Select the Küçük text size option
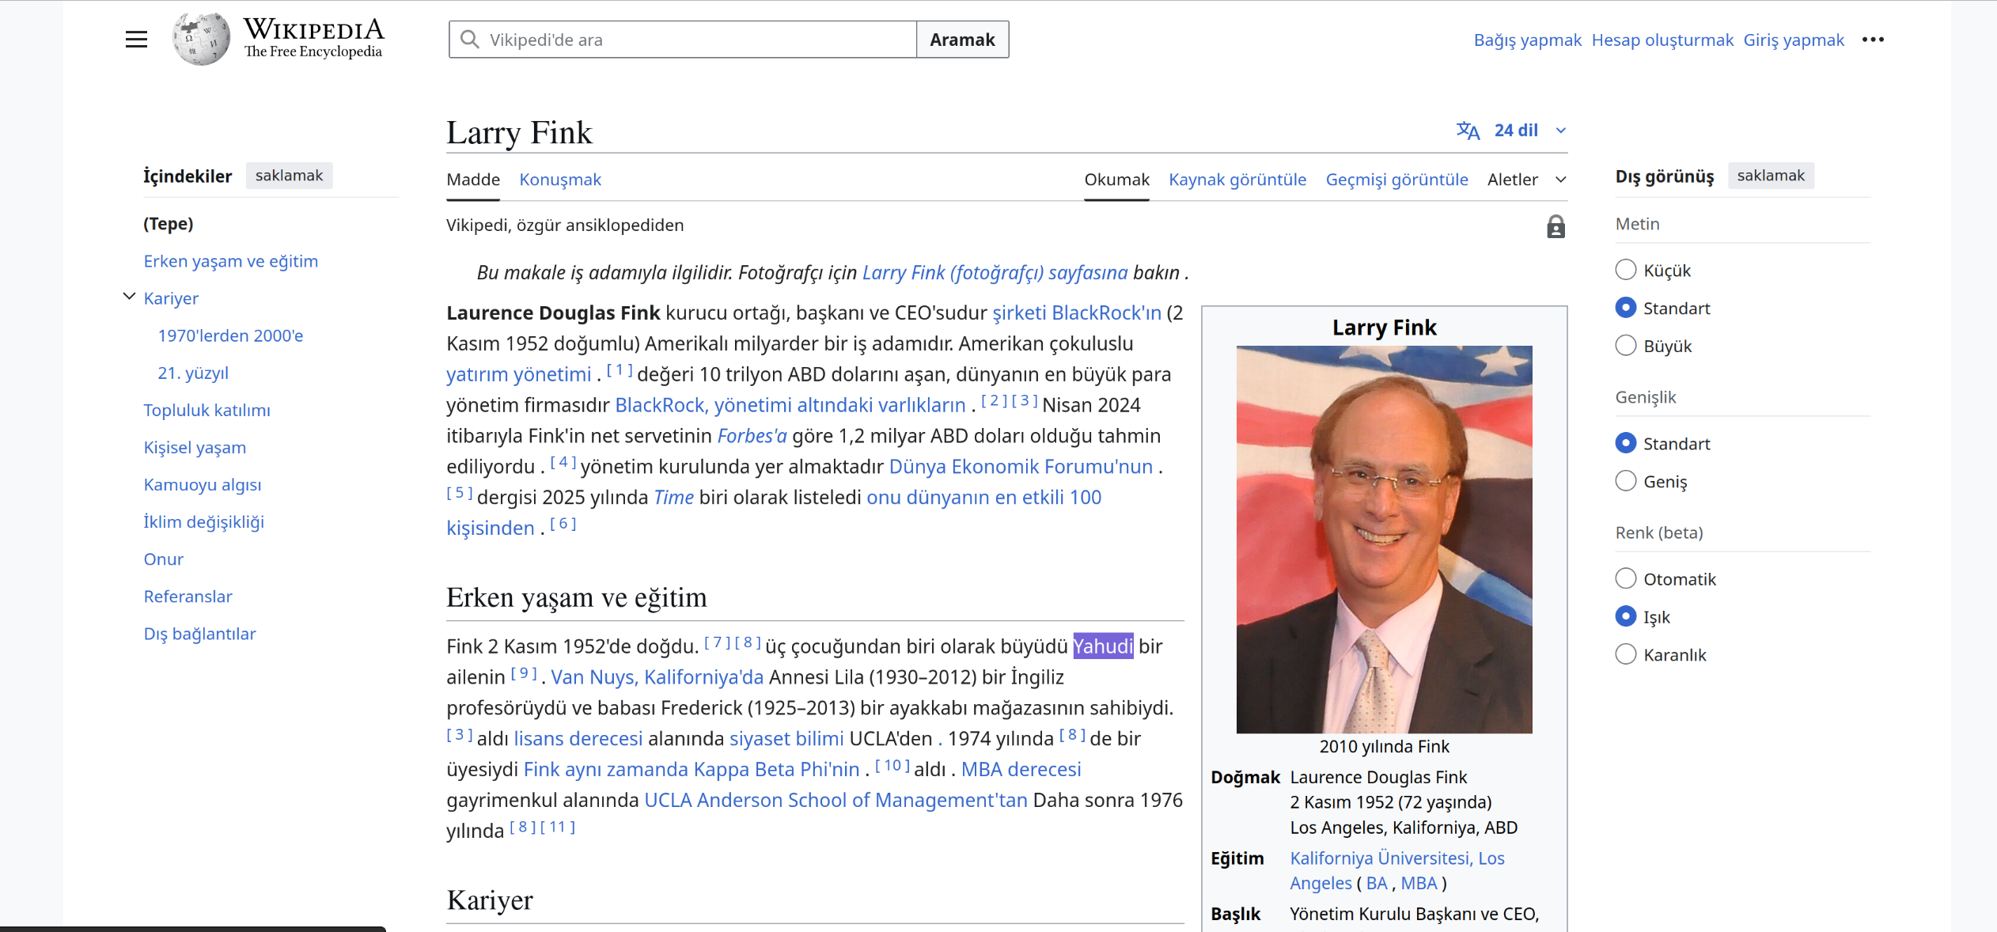 (1625, 270)
